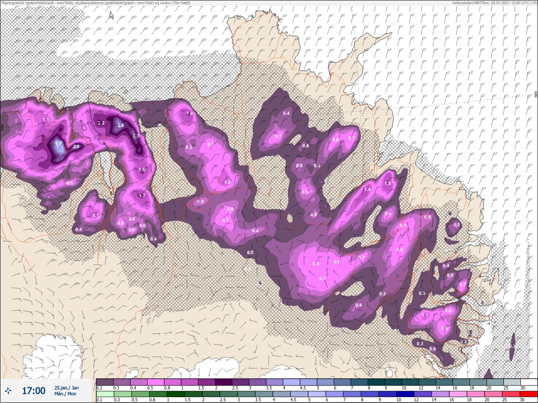
Task: Click the 1.0 precipitation value on the map
Action: pyautogui.click(x=227, y=182)
